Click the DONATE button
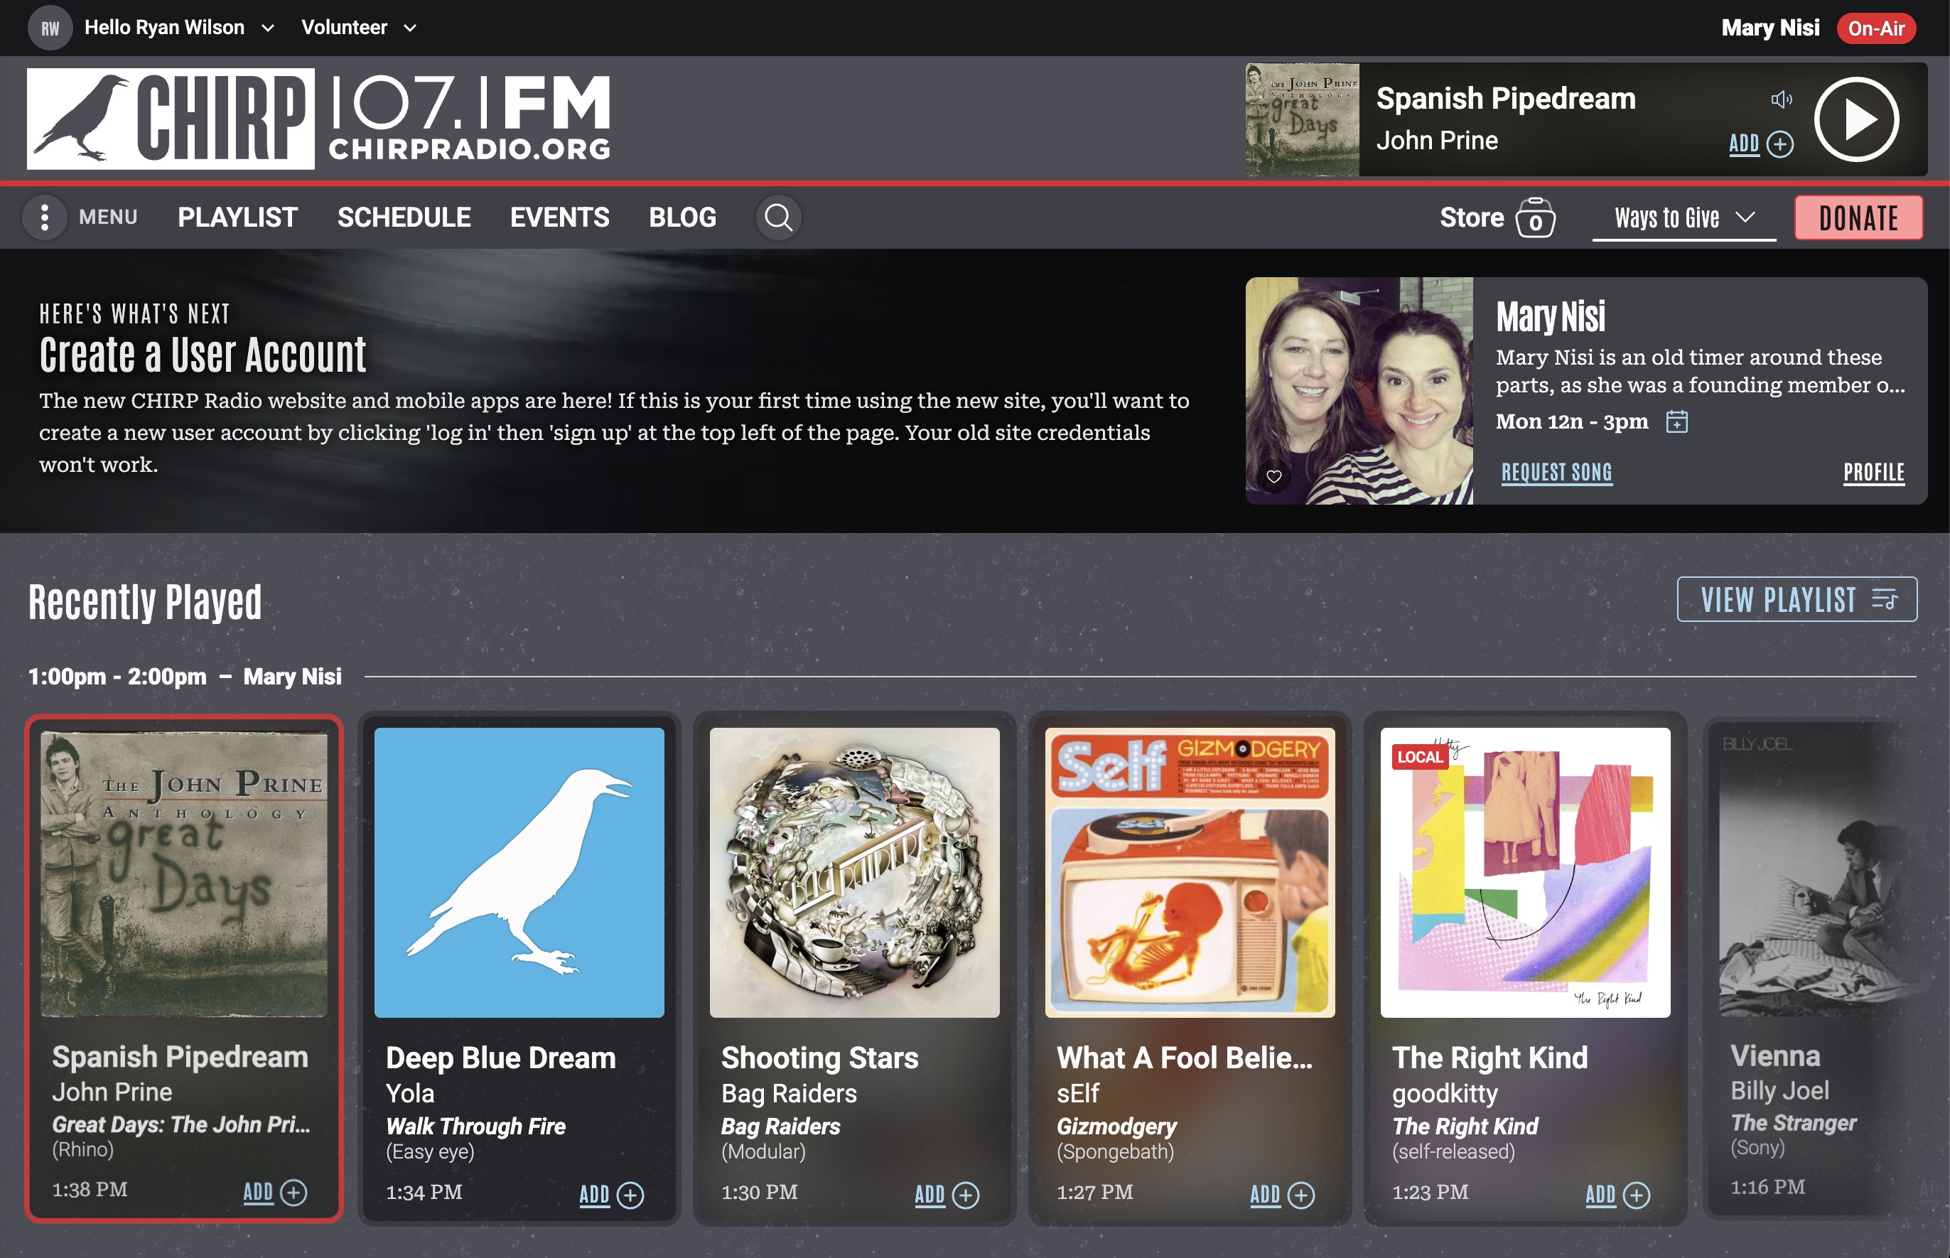Screen dimensions: 1950x1258 click(x=1858, y=218)
